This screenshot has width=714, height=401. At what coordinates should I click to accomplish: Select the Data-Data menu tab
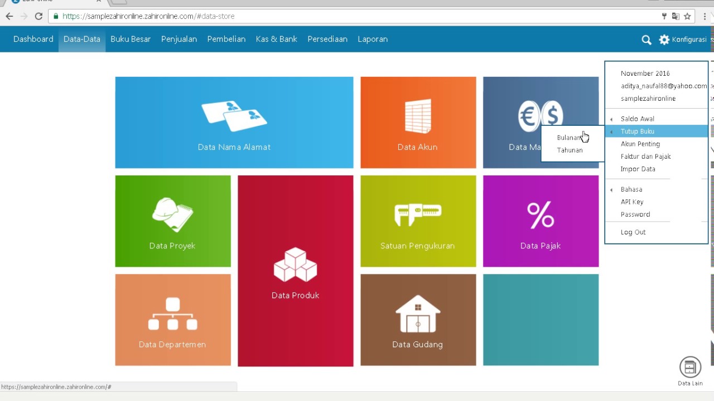coord(82,39)
